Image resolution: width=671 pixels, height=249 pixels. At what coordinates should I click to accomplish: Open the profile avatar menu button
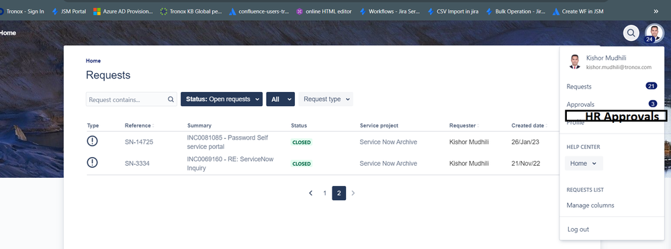pos(654,33)
